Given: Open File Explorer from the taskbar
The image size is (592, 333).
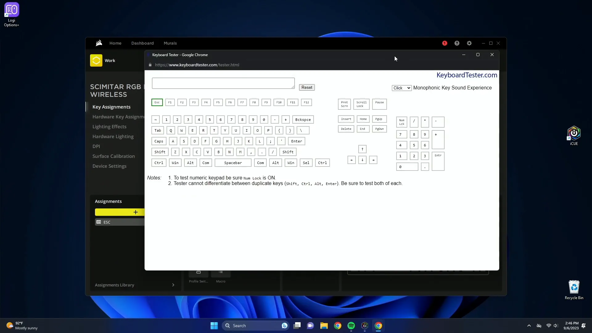Looking at the screenshot, I should (324, 326).
